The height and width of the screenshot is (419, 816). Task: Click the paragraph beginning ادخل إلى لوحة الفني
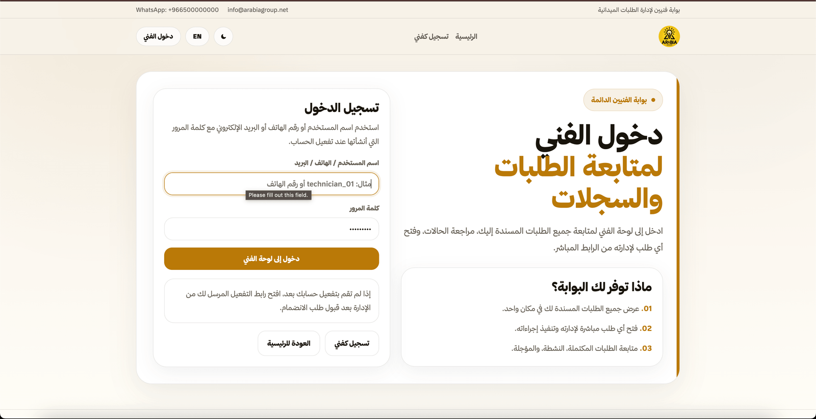click(533, 239)
